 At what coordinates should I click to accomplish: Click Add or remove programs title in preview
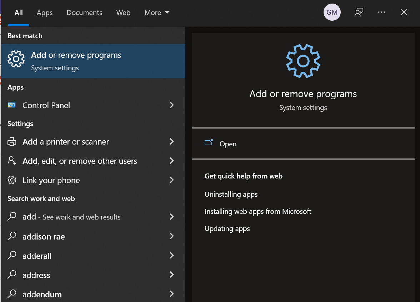pos(303,94)
